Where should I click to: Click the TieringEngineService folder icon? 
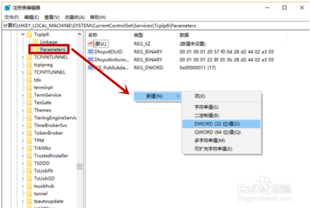[x=29, y=118]
